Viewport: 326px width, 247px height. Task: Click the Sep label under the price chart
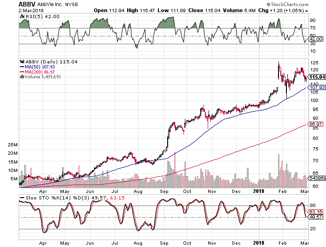point(164,192)
